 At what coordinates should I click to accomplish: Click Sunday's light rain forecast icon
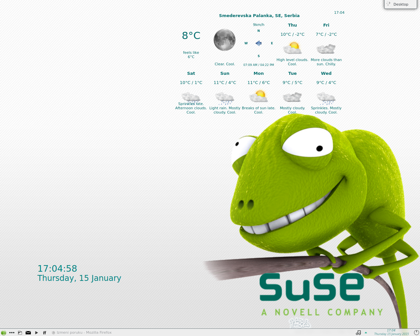coord(225,98)
